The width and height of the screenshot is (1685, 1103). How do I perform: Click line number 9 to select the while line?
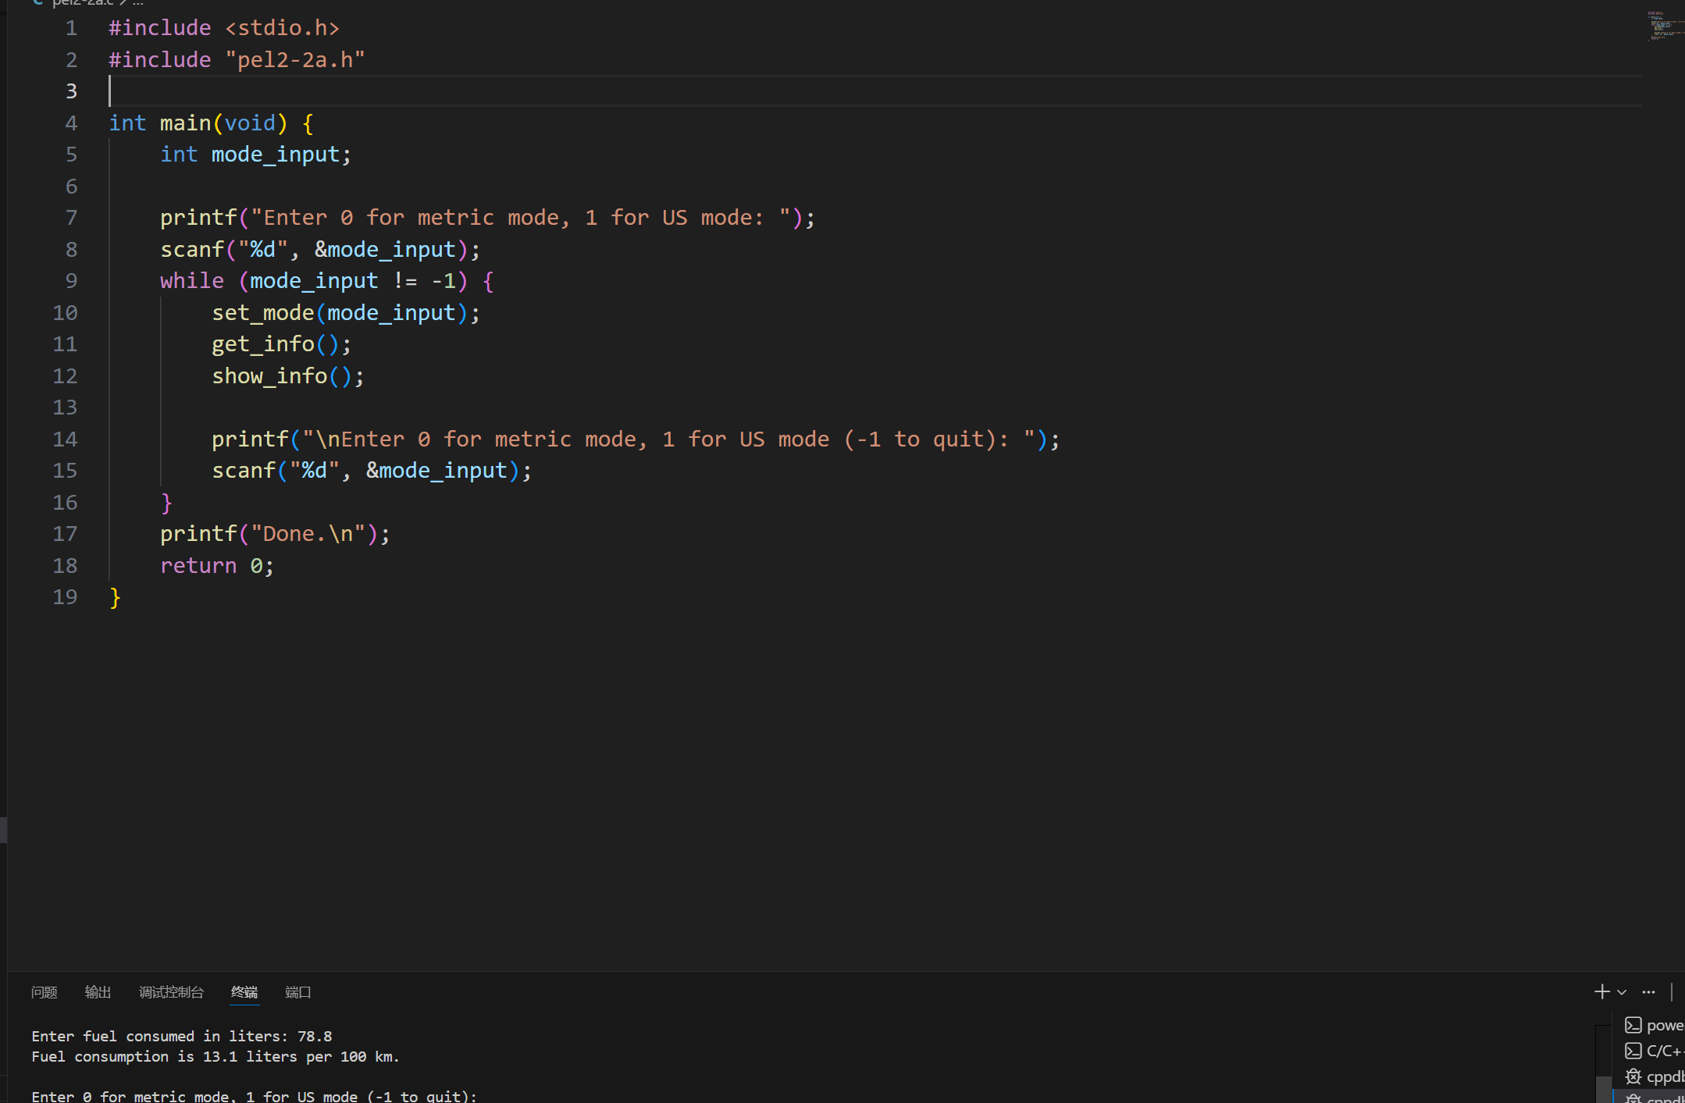pos(71,281)
